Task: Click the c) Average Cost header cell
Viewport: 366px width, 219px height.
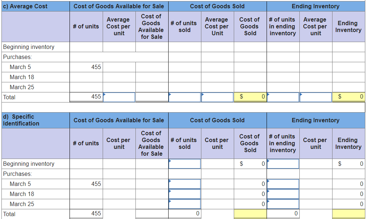Action: point(35,6)
